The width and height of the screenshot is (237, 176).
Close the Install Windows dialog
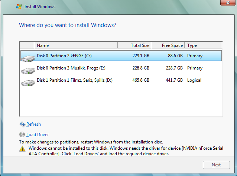click(228, 3)
